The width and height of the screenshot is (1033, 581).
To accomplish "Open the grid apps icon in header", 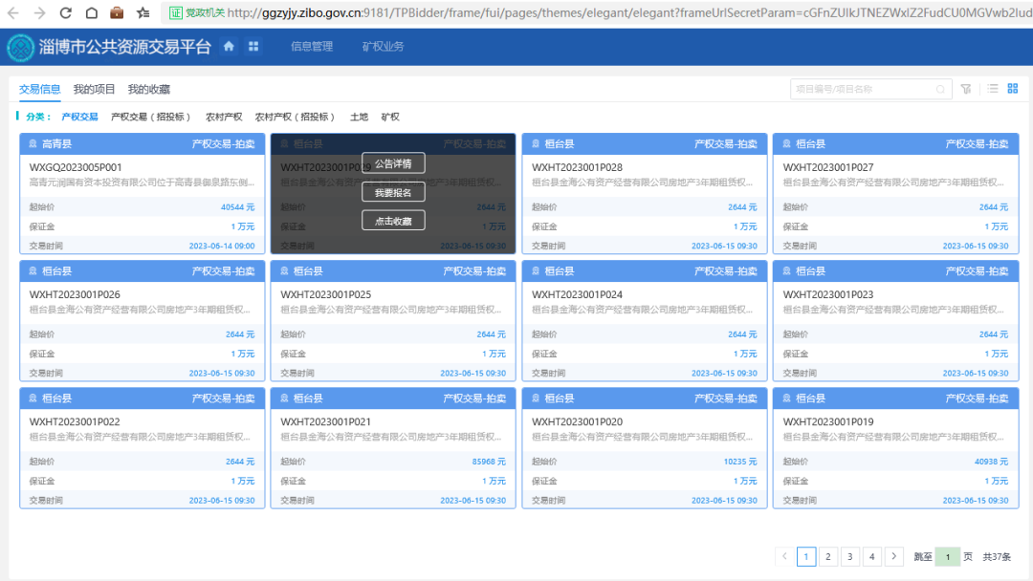I will (x=253, y=46).
